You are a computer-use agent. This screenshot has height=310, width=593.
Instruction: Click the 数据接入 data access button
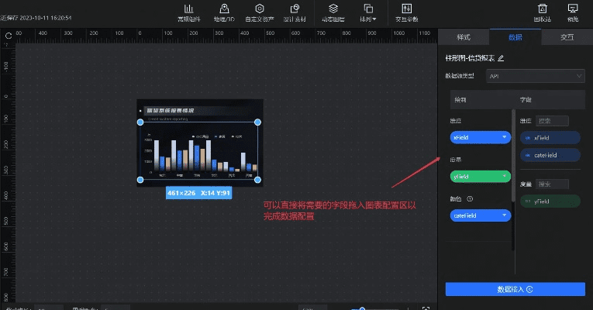tap(515, 289)
